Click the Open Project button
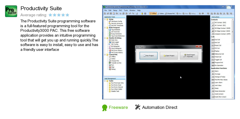The width and height of the screenshot is (240, 119). 169,56
